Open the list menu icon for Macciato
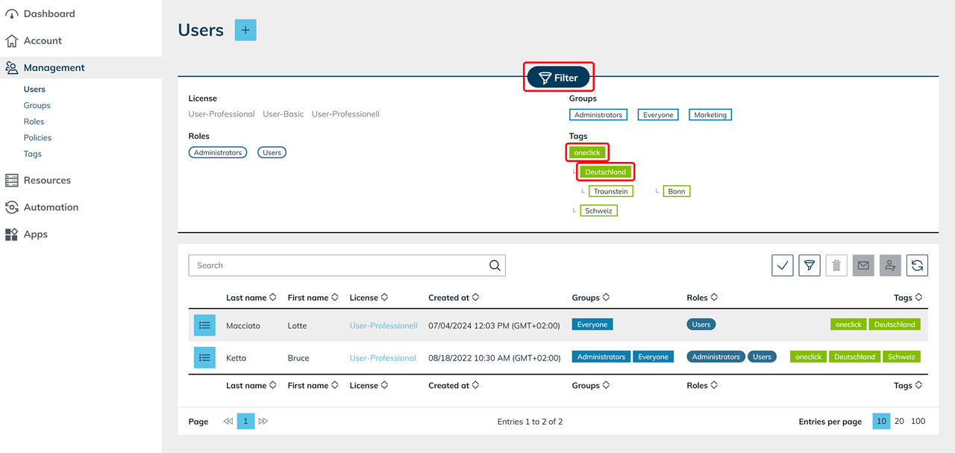Viewport: 955px width, 453px height. [x=204, y=325]
